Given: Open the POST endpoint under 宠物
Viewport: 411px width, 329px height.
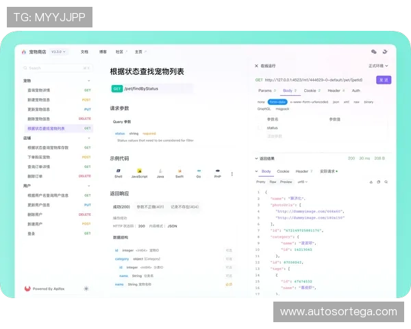Looking at the screenshot, I should tap(59, 99).
